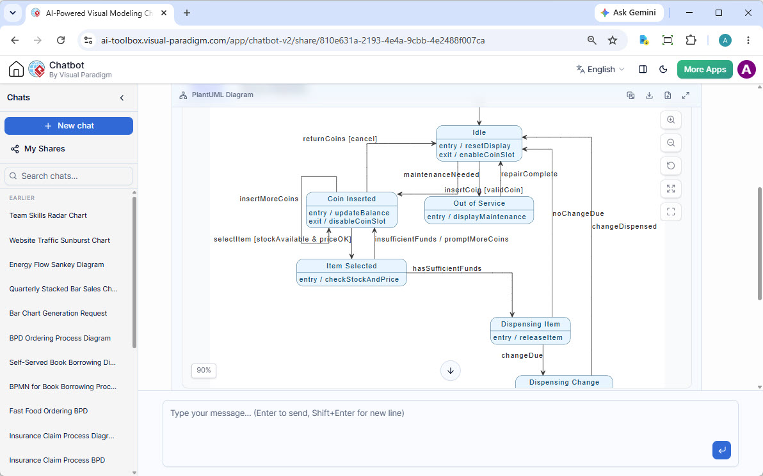Close the AI-Powered Visual Modeling tab
The image size is (763, 476).
164,13
